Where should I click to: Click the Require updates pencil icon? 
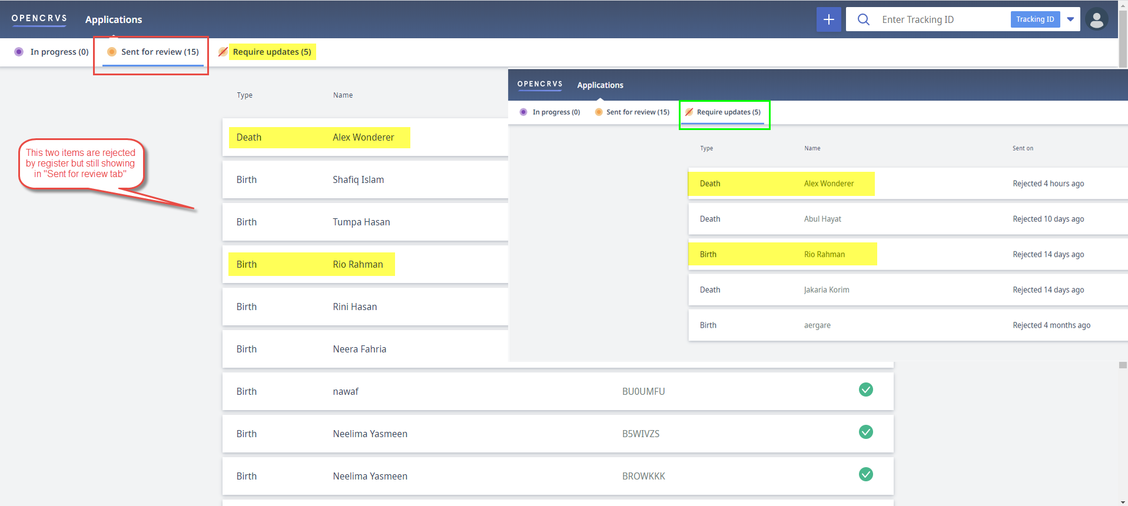coord(223,52)
